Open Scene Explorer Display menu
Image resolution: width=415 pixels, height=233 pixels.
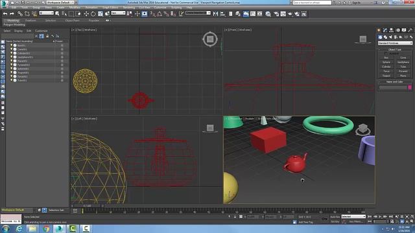pyautogui.click(x=18, y=31)
